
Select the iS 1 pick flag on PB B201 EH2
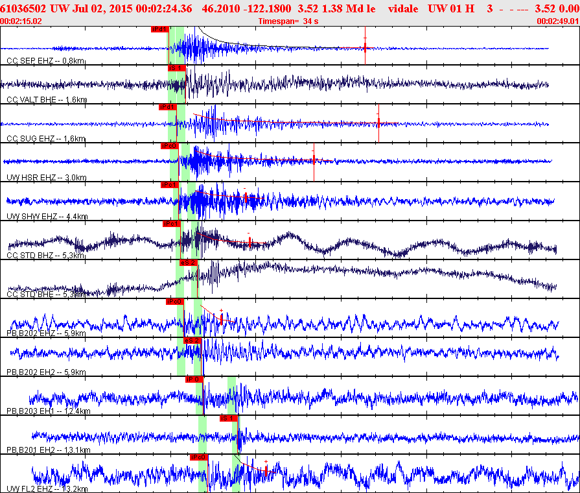coord(229,418)
